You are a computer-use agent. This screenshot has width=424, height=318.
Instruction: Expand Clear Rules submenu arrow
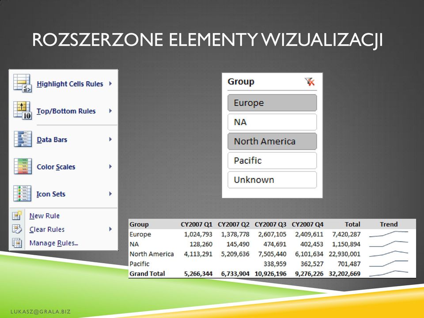point(110,229)
